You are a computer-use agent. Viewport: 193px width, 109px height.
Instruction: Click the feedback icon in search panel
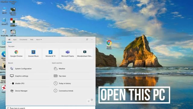[x=87, y=40]
